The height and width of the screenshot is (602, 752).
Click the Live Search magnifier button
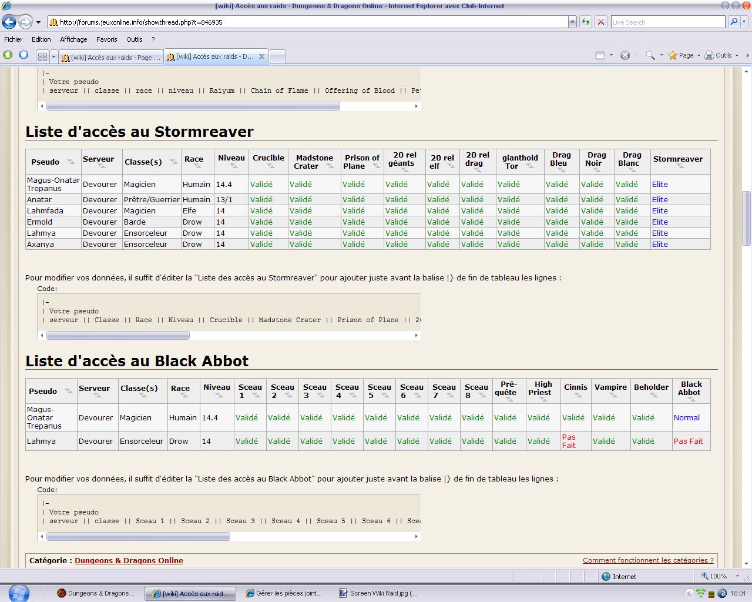(733, 22)
